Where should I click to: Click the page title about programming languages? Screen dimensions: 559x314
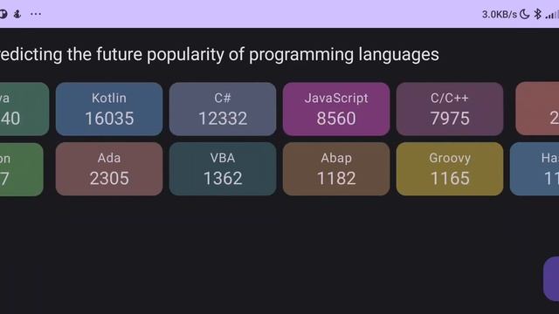pos(219,54)
